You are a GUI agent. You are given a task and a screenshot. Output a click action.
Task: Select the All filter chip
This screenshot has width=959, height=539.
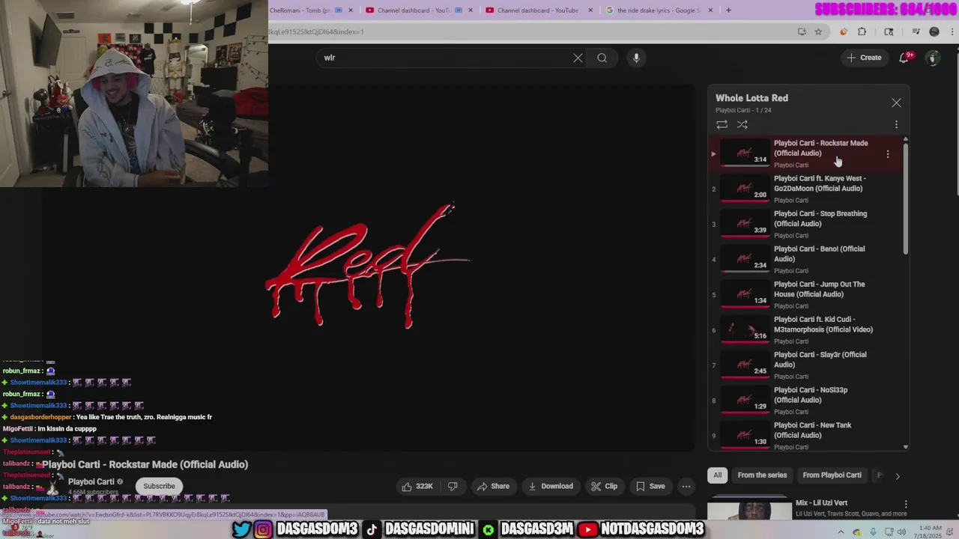click(717, 475)
